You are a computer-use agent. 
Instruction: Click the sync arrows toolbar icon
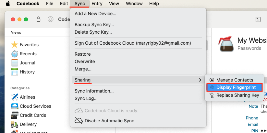coord(50,19)
